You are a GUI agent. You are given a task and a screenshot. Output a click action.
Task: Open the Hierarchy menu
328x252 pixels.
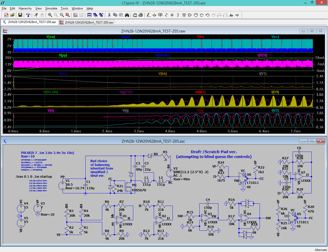(x=25, y=8)
